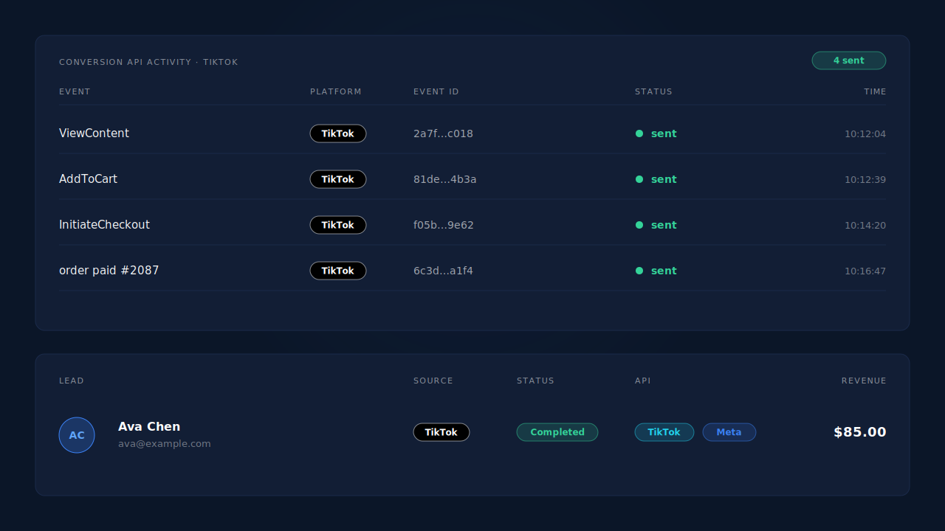Click the 10:12:39 timestamp

point(865,180)
